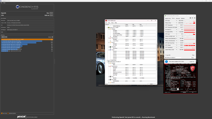Click the MAXON logo at bottom left

(21, 117)
